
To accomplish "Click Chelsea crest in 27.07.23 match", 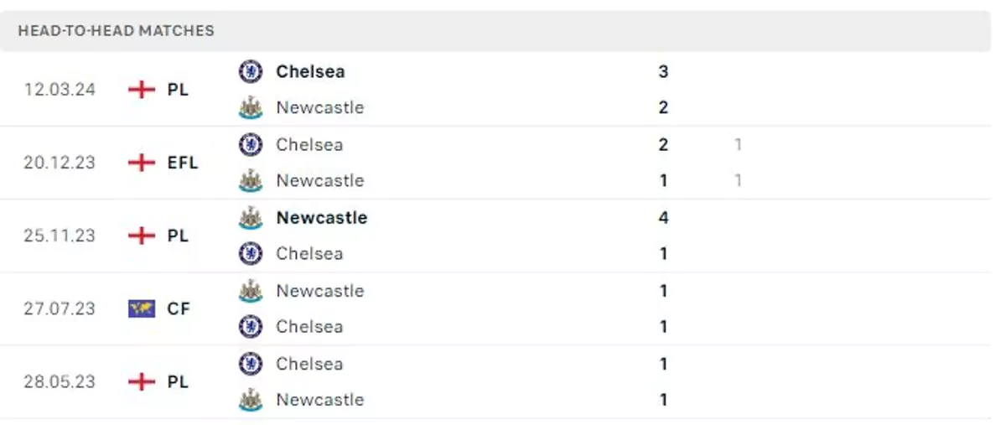I will click(250, 326).
